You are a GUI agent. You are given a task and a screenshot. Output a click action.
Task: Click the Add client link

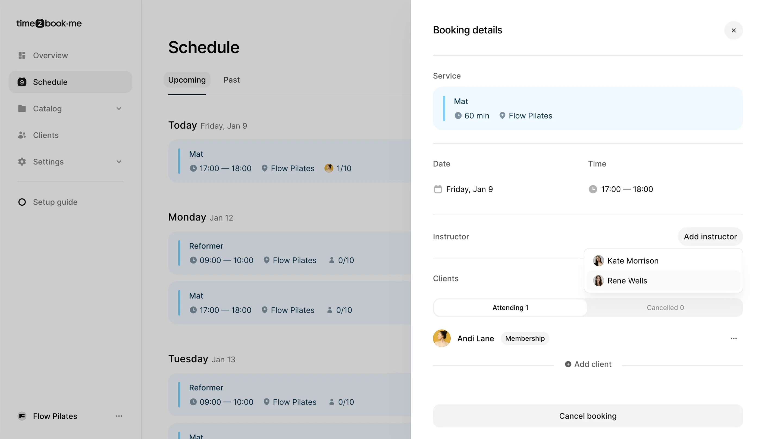point(588,364)
